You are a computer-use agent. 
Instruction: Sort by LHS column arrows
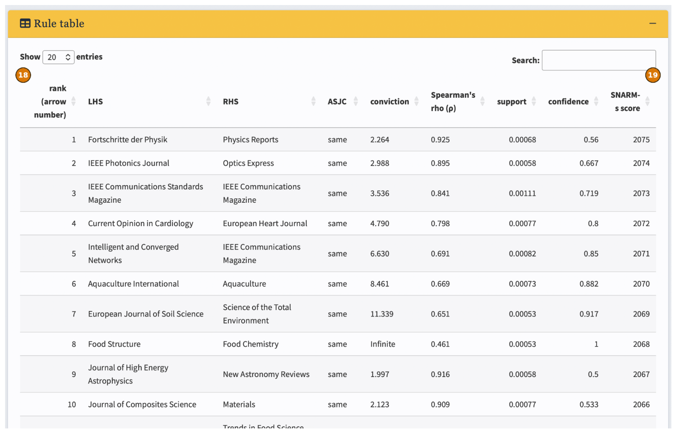[x=208, y=101]
